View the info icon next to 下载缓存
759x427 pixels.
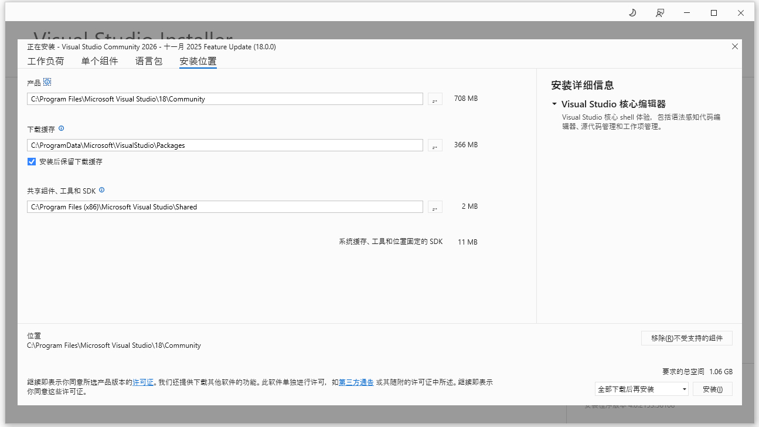(61, 128)
